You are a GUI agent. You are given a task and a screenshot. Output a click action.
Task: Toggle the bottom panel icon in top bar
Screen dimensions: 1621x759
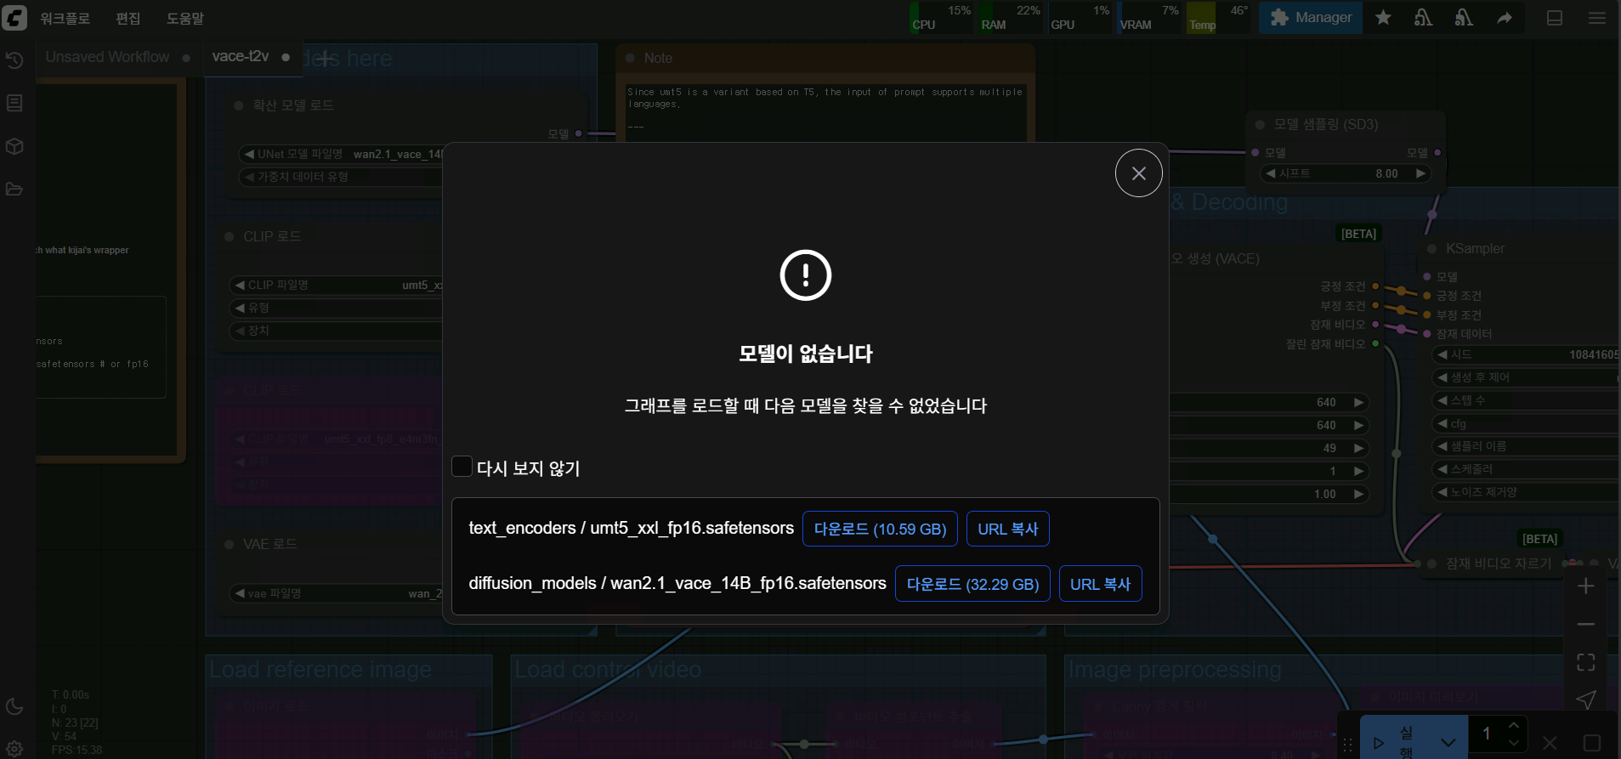click(1555, 18)
